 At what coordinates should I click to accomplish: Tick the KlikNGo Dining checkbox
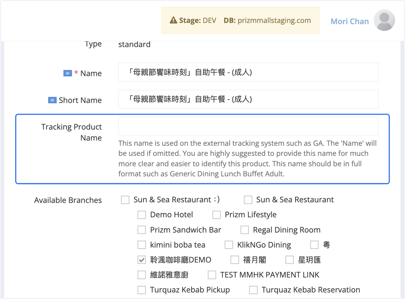pyautogui.click(x=229, y=245)
